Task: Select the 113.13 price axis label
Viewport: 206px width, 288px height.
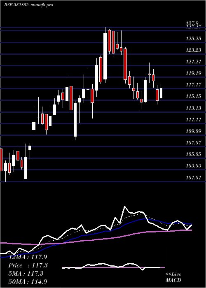Action: pos(193,108)
